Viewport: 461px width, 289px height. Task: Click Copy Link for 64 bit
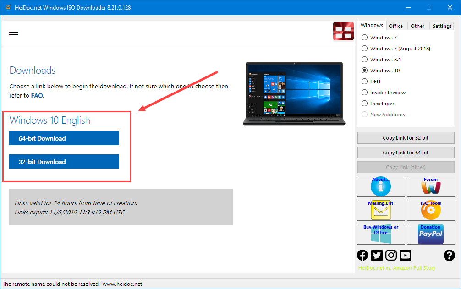[x=406, y=153]
